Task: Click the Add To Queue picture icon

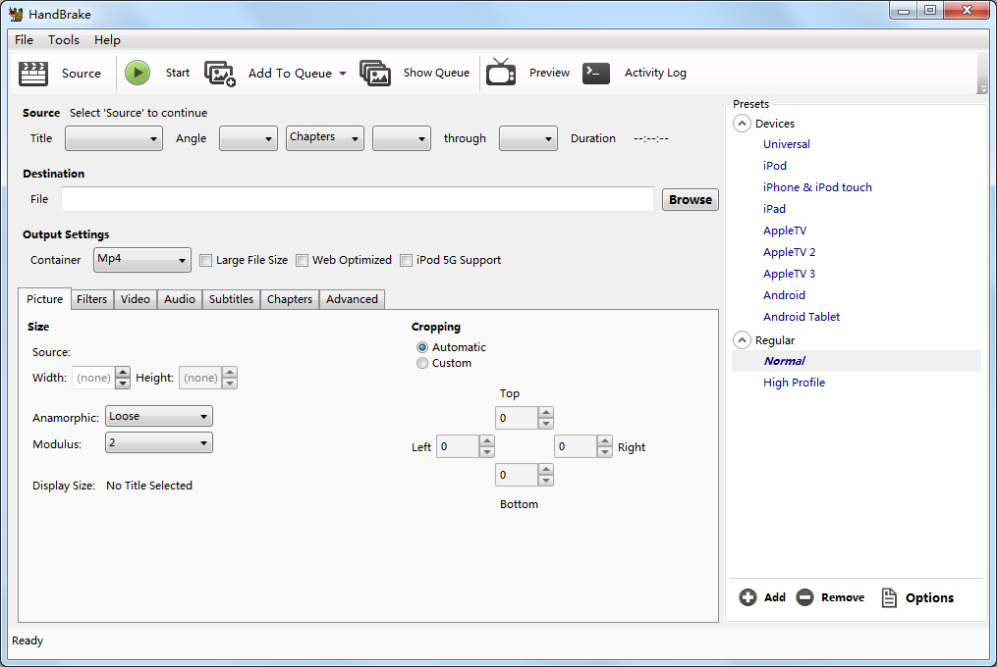Action: pyautogui.click(x=220, y=74)
